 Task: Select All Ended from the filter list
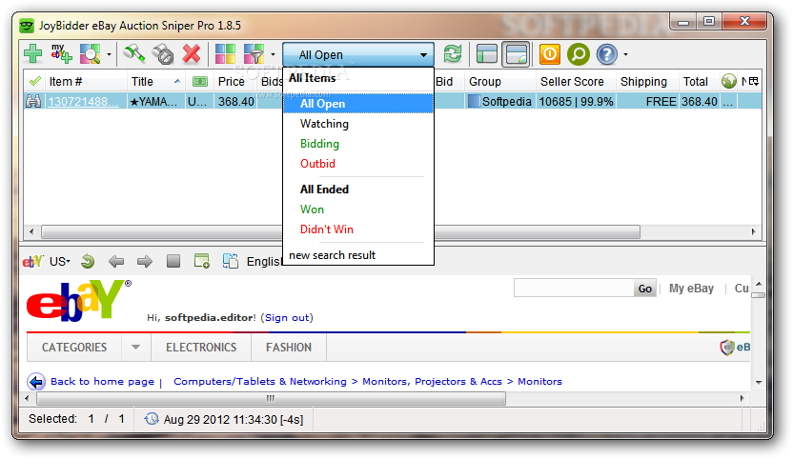pyautogui.click(x=324, y=190)
